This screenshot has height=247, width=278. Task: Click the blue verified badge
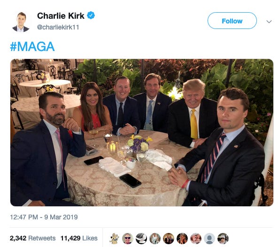(x=91, y=15)
